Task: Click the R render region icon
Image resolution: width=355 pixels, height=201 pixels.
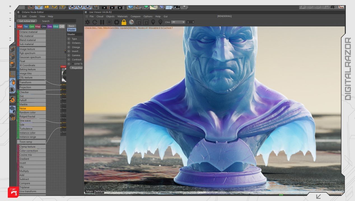Action: (x=109, y=22)
